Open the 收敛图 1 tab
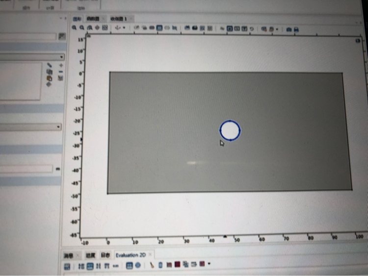The width and height of the screenshot is (368, 276). point(118,18)
